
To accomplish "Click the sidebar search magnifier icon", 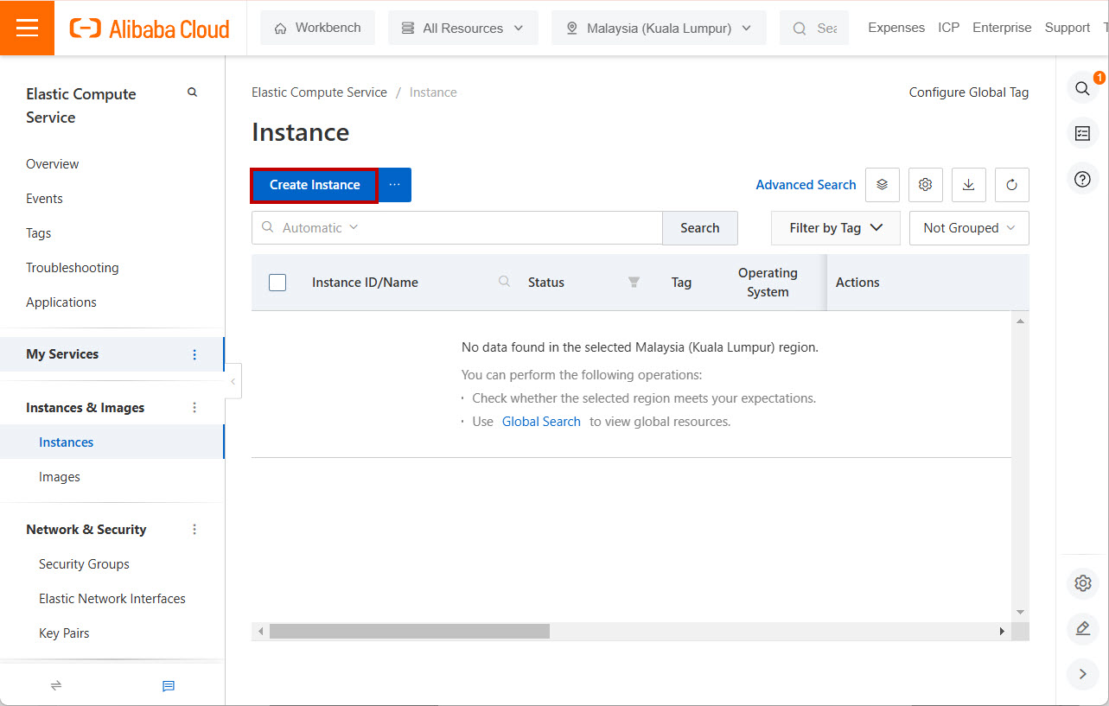I will tap(192, 92).
